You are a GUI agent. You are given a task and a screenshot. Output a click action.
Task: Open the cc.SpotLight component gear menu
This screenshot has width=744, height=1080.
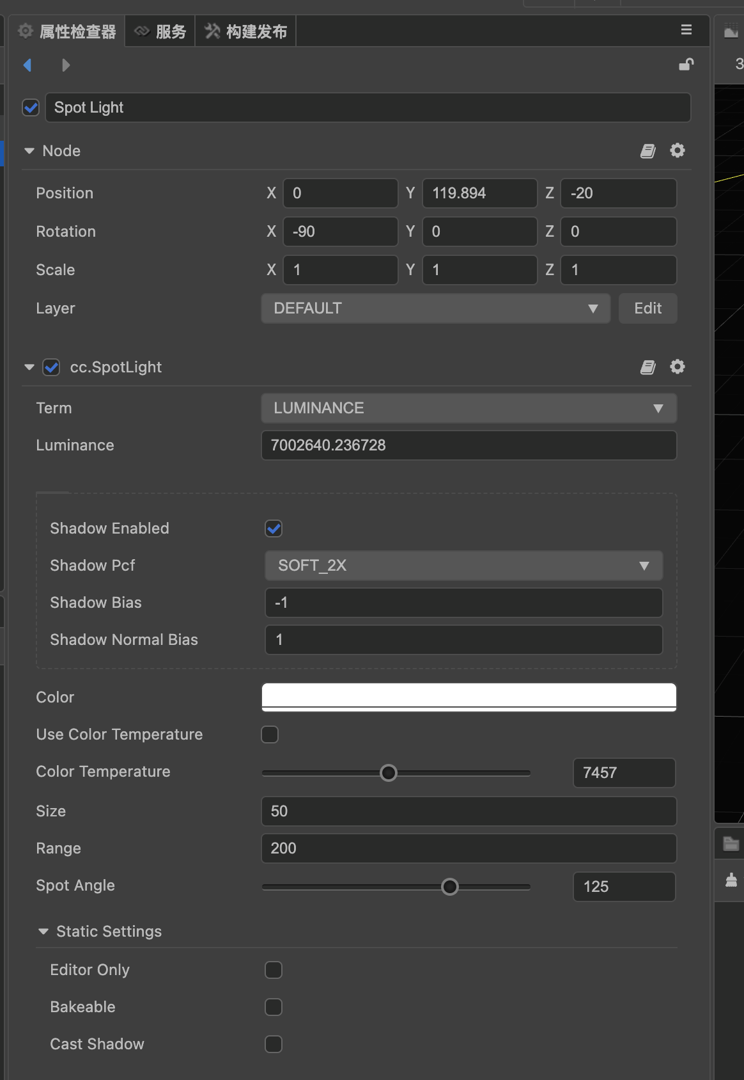[x=678, y=367]
